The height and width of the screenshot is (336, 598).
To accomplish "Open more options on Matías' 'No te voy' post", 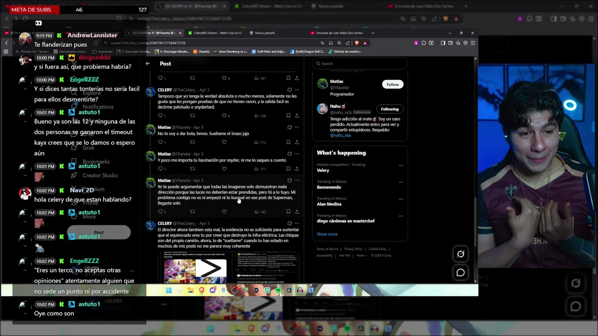I will 297,127.
